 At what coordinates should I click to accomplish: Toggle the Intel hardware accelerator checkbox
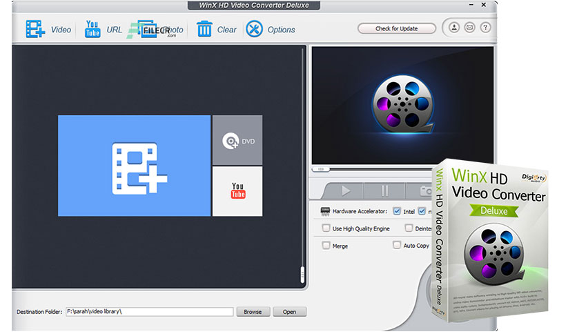coord(397,211)
